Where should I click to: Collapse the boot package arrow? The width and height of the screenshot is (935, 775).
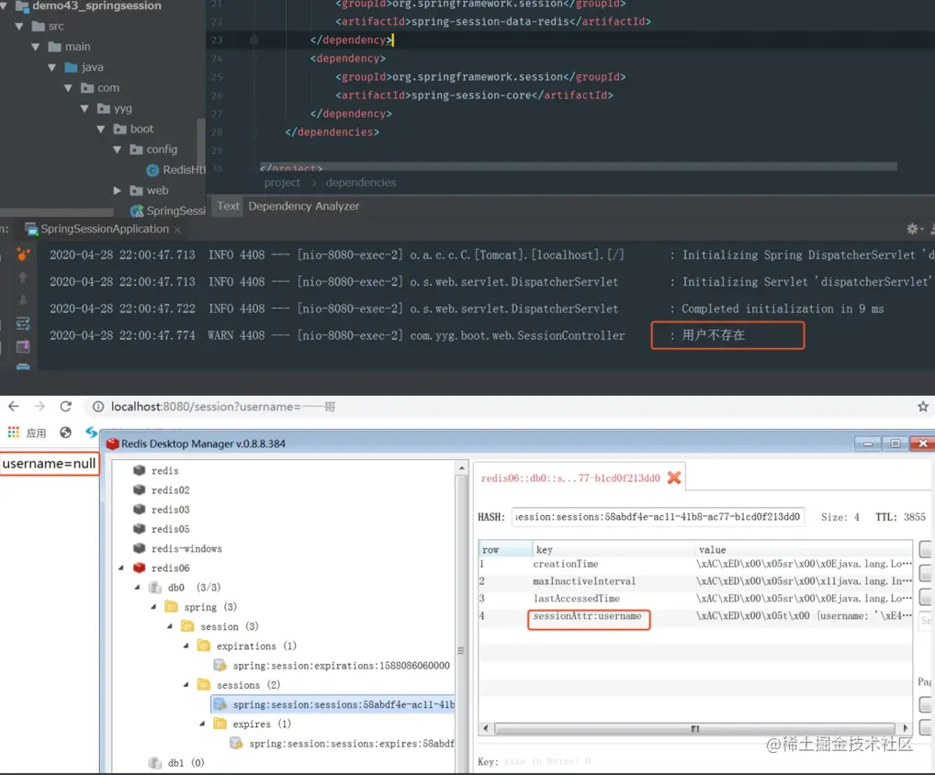101,129
